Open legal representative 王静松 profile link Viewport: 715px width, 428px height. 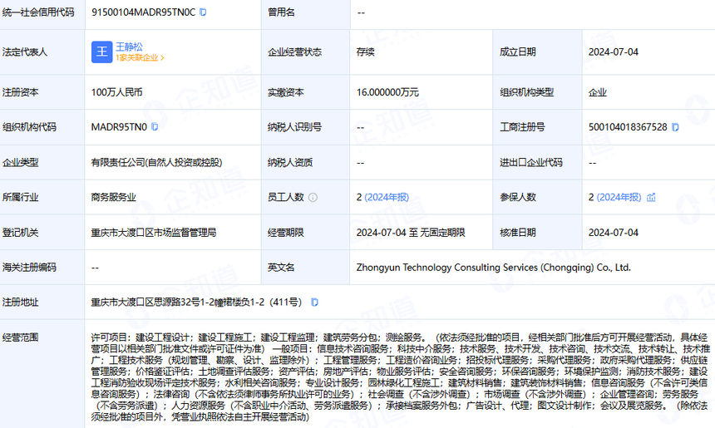[129, 47]
